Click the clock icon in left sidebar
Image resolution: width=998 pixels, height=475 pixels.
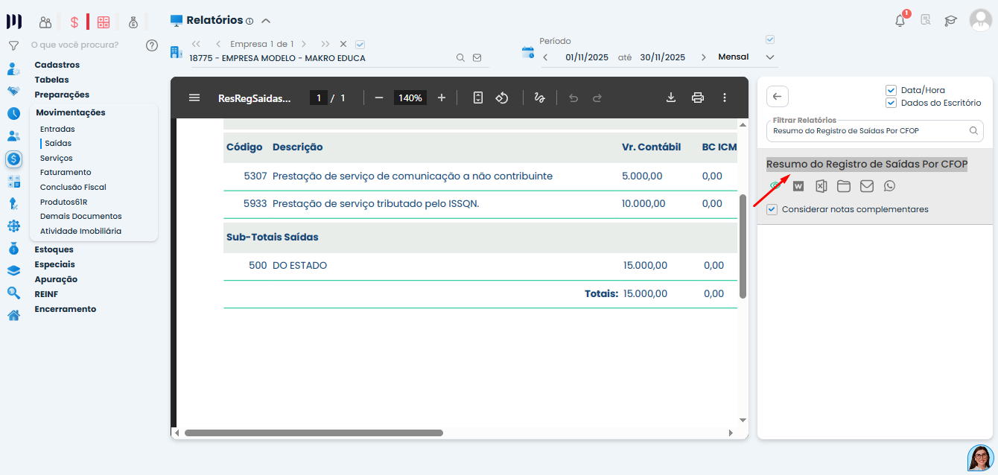pos(13,114)
